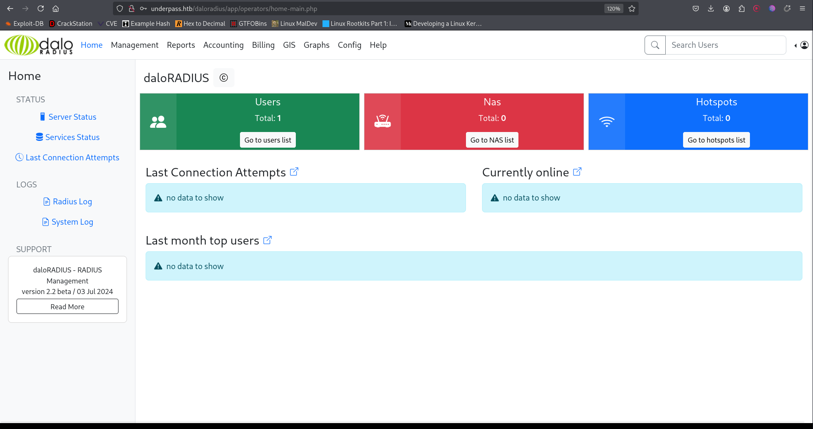The height and width of the screenshot is (429, 813).
Task: Click the 120% zoom level indicator
Action: pos(614,8)
